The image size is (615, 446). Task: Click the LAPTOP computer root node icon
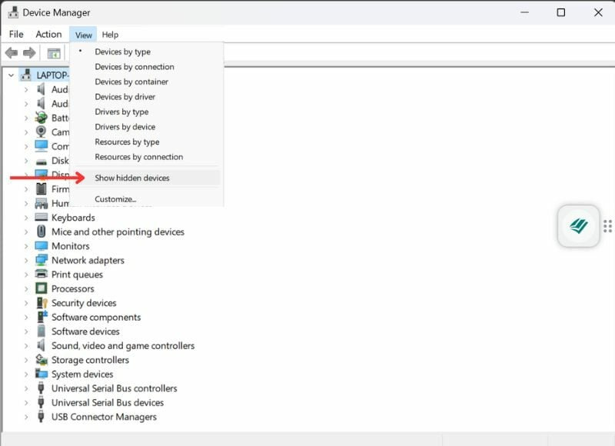tap(26, 75)
